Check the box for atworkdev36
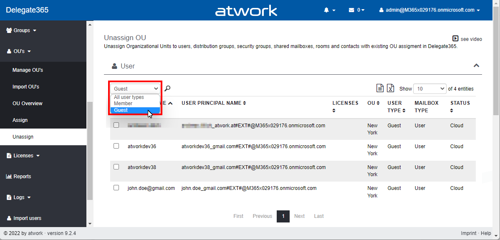 [116, 146]
